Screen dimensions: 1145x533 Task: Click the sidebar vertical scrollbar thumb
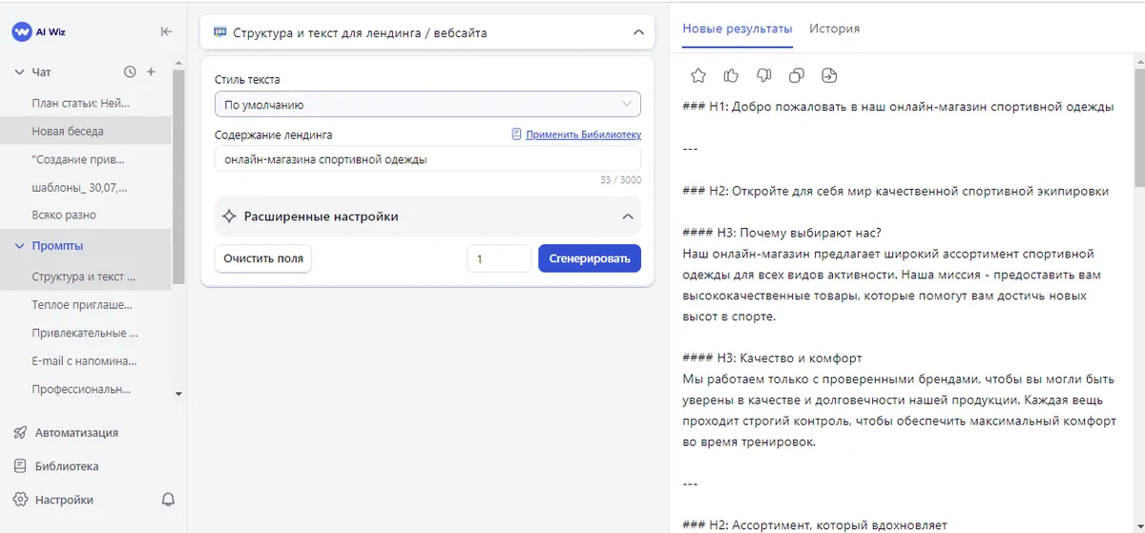[x=178, y=177]
